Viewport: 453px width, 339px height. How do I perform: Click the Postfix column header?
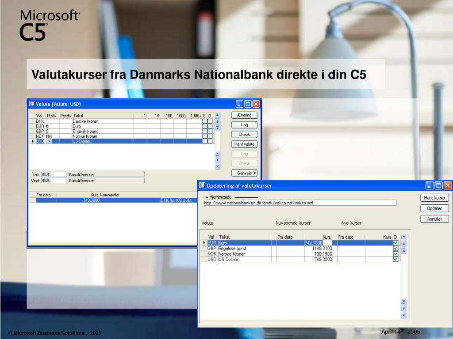65,116
